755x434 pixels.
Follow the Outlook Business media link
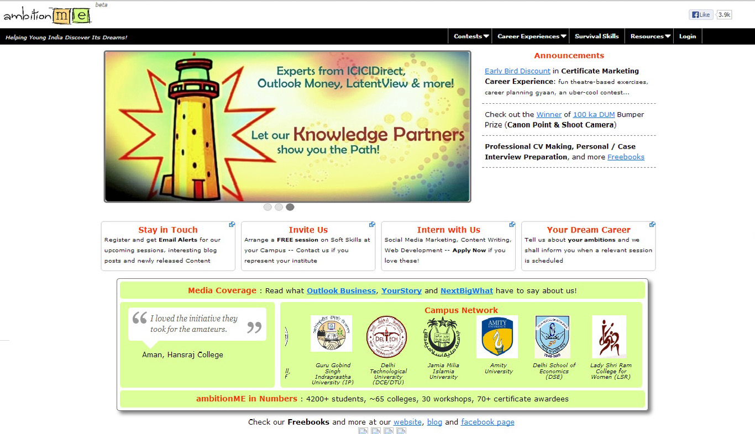[341, 290]
